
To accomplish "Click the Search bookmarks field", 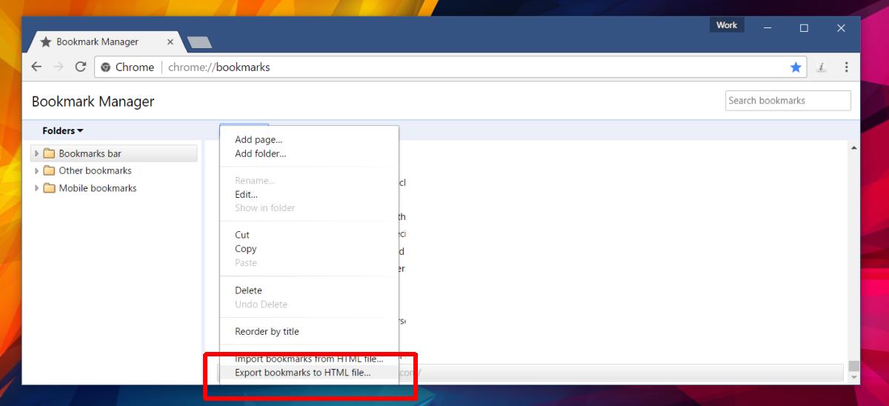I will pos(788,101).
